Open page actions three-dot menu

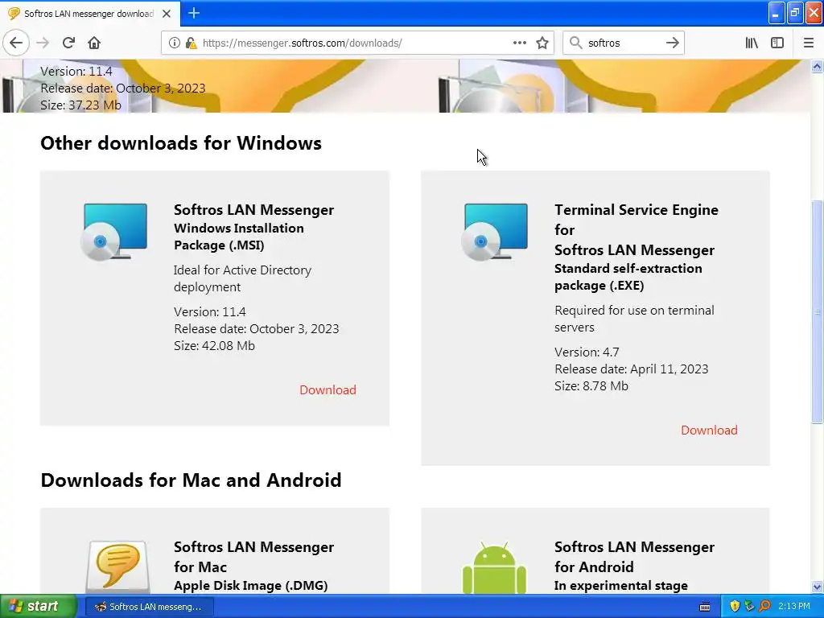pyautogui.click(x=520, y=43)
